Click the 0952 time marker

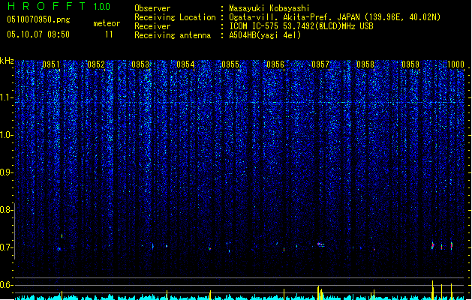pyautogui.click(x=96, y=64)
